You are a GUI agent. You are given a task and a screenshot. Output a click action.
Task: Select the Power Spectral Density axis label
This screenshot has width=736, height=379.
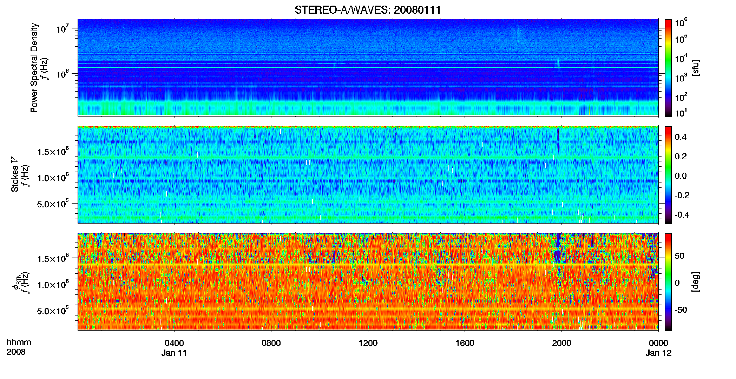click(x=34, y=68)
